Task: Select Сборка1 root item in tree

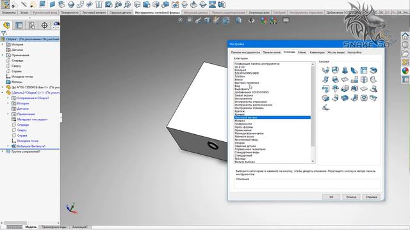Action: (x=30, y=39)
